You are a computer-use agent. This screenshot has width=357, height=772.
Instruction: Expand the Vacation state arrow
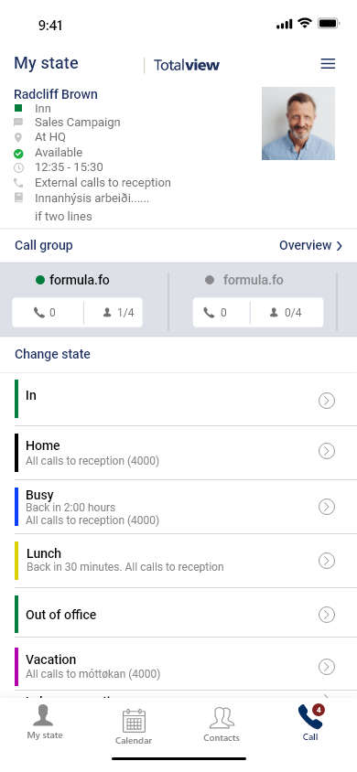(327, 667)
